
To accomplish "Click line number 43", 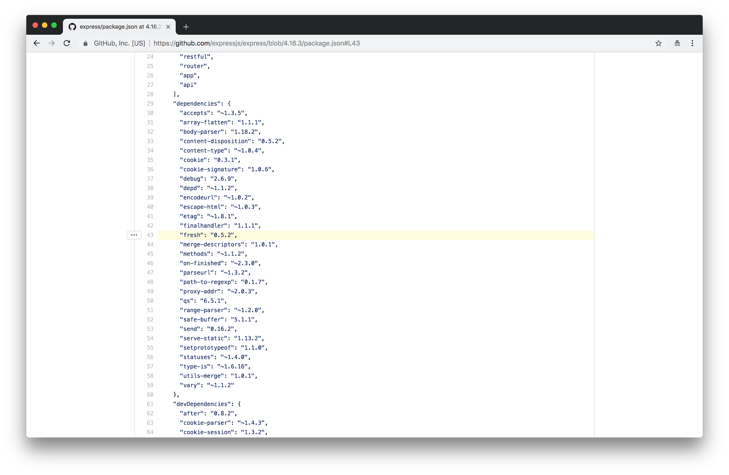I will pyautogui.click(x=150, y=235).
